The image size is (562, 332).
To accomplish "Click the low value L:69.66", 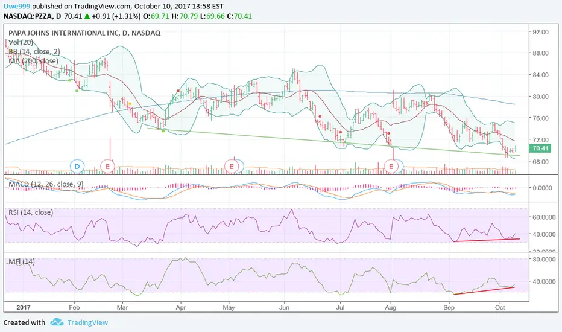I will pyautogui.click(x=212, y=16).
